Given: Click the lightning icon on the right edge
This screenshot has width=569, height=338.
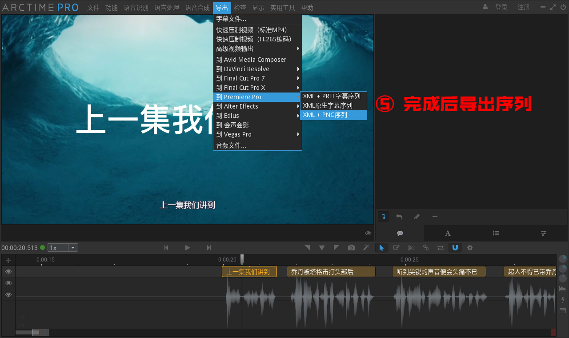Looking at the screenshot, I should pyautogui.click(x=562, y=300).
